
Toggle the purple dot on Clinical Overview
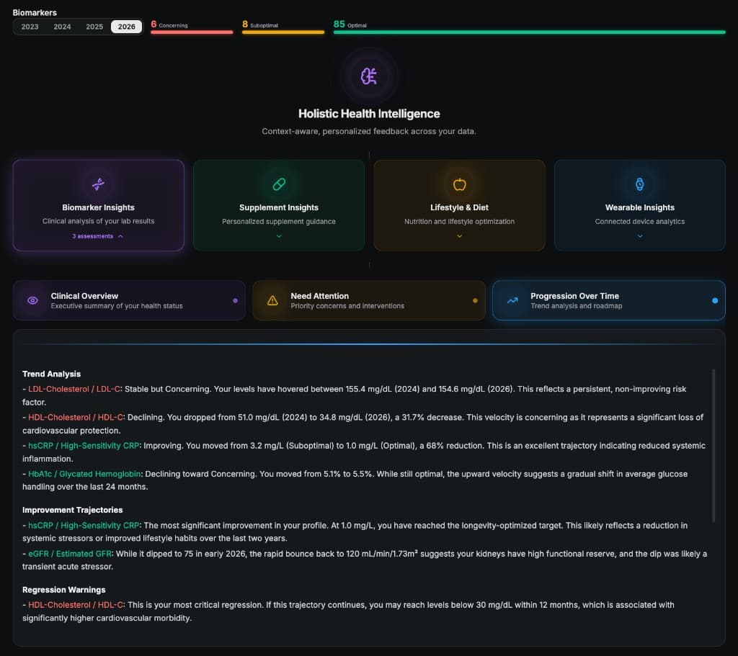(x=236, y=300)
